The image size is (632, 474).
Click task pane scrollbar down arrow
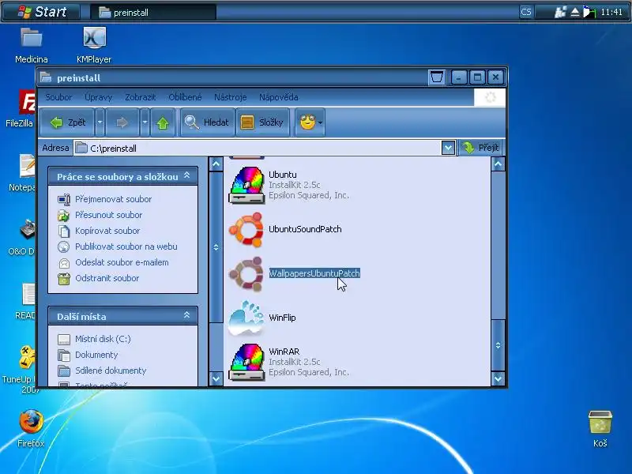[216, 378]
